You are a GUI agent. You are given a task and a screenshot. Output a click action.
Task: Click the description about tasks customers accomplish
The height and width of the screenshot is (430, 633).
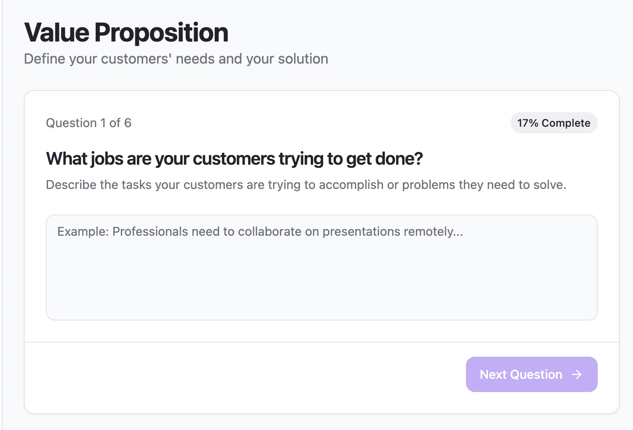click(306, 185)
